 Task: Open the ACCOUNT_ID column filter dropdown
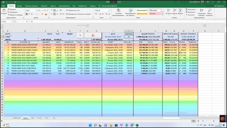point(38,42)
